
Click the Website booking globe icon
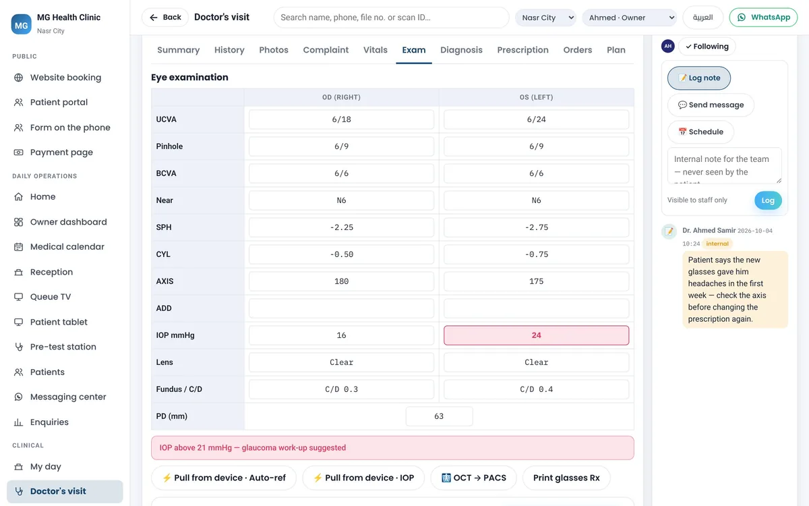click(x=19, y=78)
